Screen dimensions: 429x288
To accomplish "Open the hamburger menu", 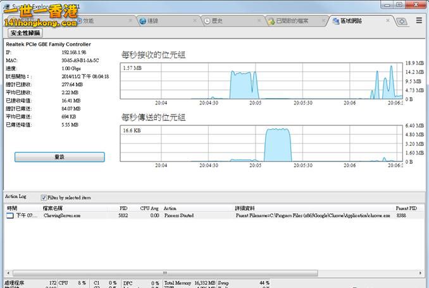I will (x=419, y=21).
